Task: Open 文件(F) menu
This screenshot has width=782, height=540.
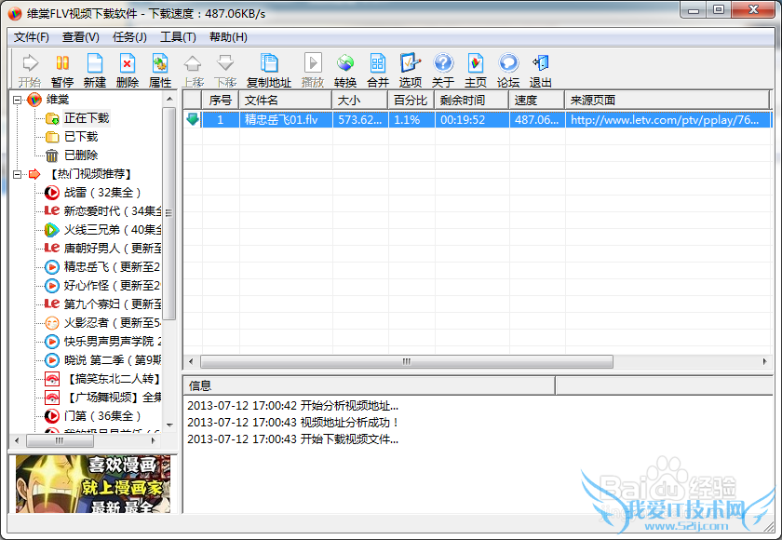Action: (31, 37)
